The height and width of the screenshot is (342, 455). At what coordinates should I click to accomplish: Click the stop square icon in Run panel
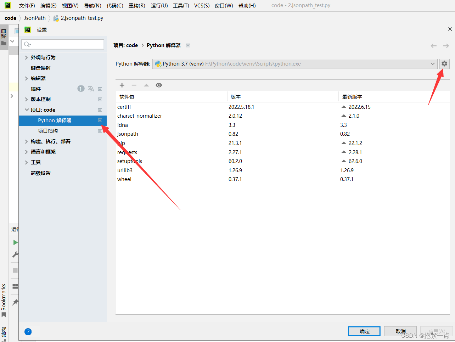(x=15, y=270)
